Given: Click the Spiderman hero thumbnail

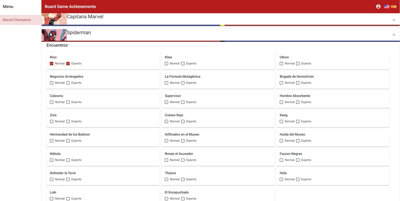Looking at the screenshot, I should pos(54,35).
